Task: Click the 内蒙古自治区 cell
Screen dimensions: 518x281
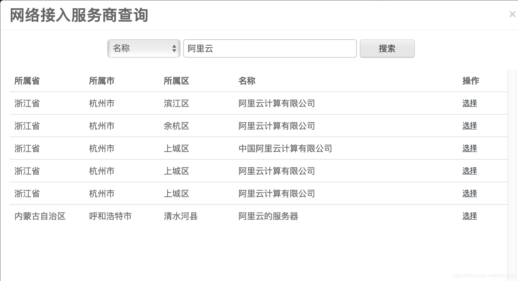Action: click(40, 216)
